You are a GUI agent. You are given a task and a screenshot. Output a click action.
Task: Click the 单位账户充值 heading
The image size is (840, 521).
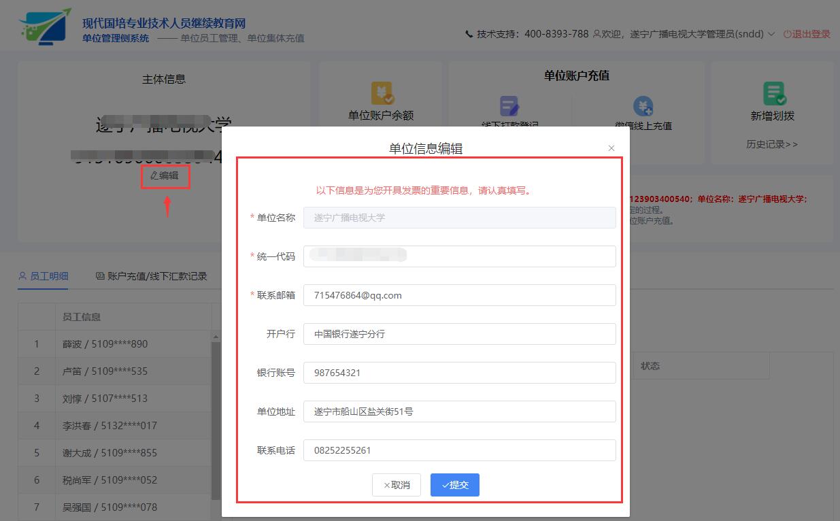[577, 75]
